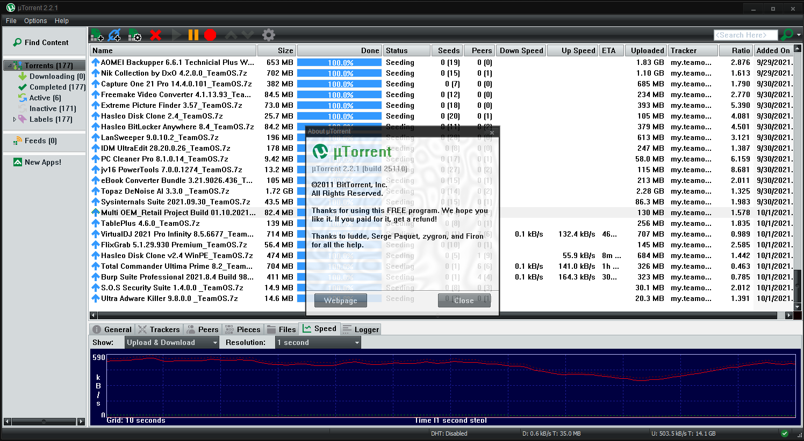Click the download speed status bar entry
This screenshot has width=804, height=441.
tap(551, 433)
